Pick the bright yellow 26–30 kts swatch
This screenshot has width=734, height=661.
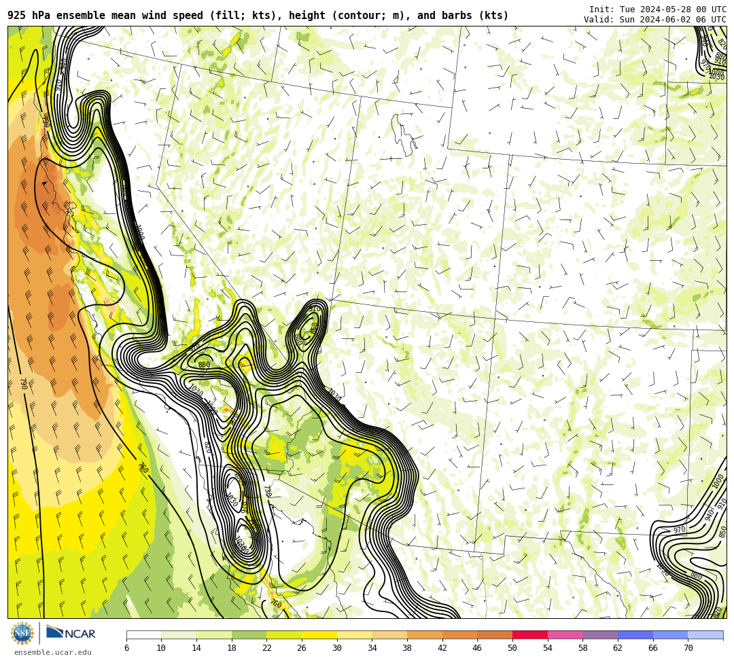point(319,635)
